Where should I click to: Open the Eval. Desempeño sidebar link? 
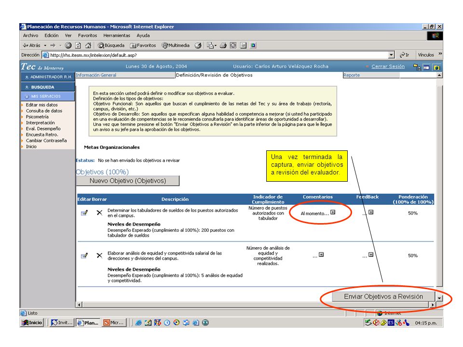43,129
